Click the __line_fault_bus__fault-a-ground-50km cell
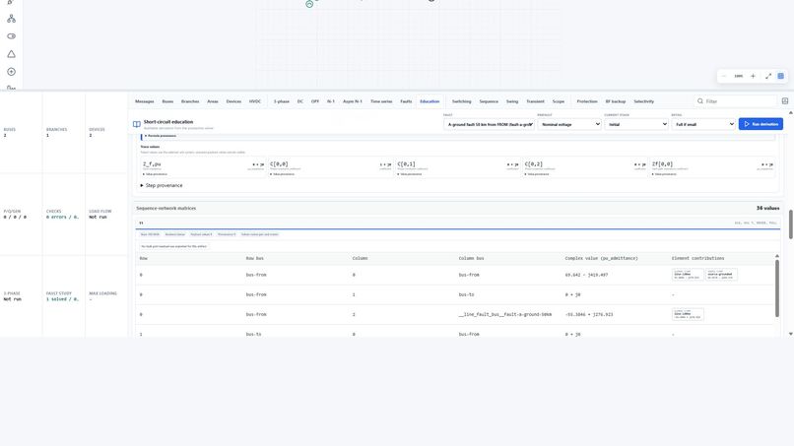794x446 pixels. coord(504,314)
